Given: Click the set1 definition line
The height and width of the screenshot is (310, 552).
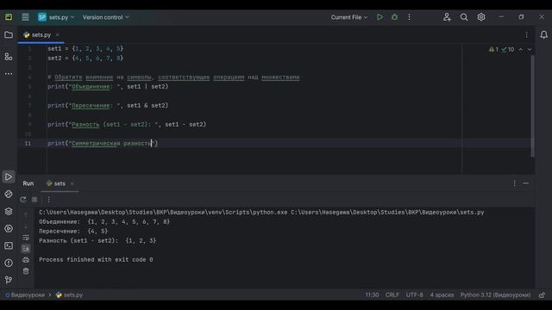Looking at the screenshot, I should pos(85,48).
